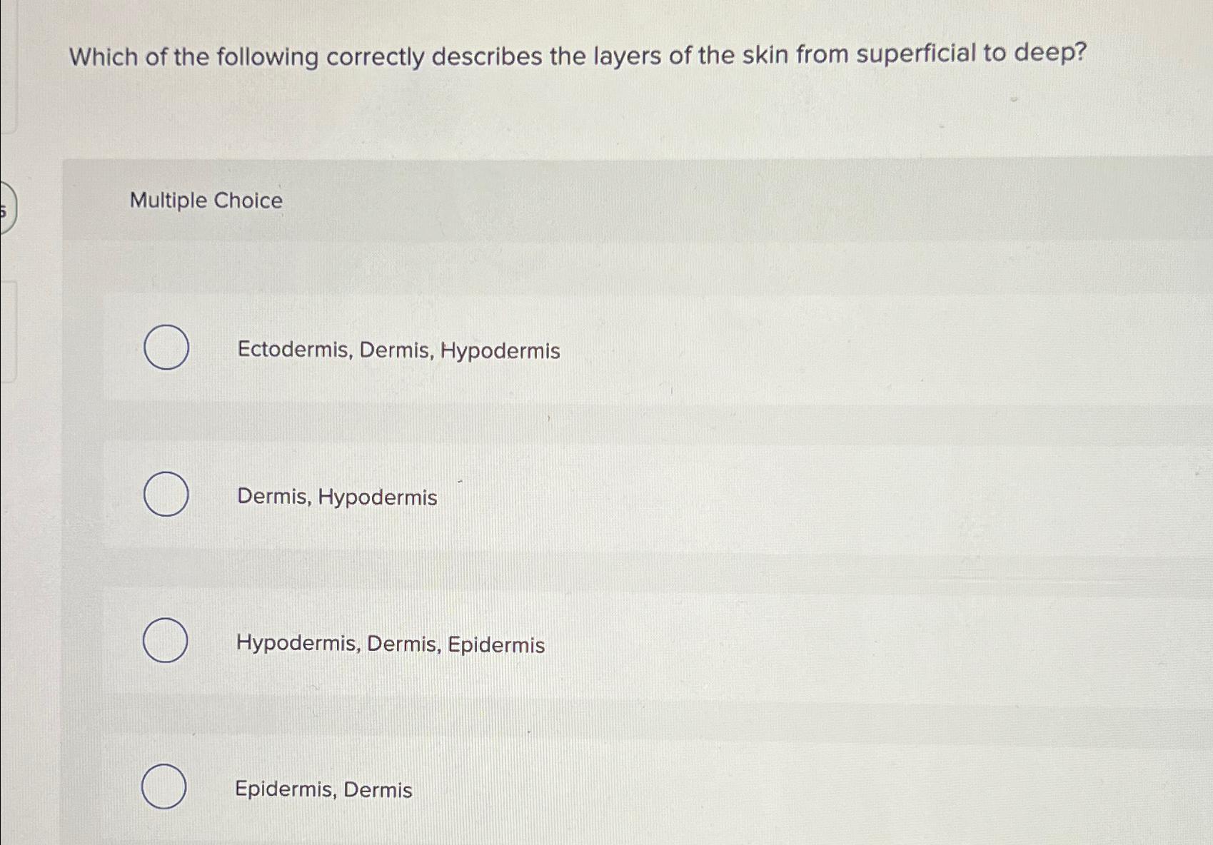Select the radio button for Hypodermis, Dermis, Epidermis
Viewport: 1213px width, 845px height.
click(165, 641)
